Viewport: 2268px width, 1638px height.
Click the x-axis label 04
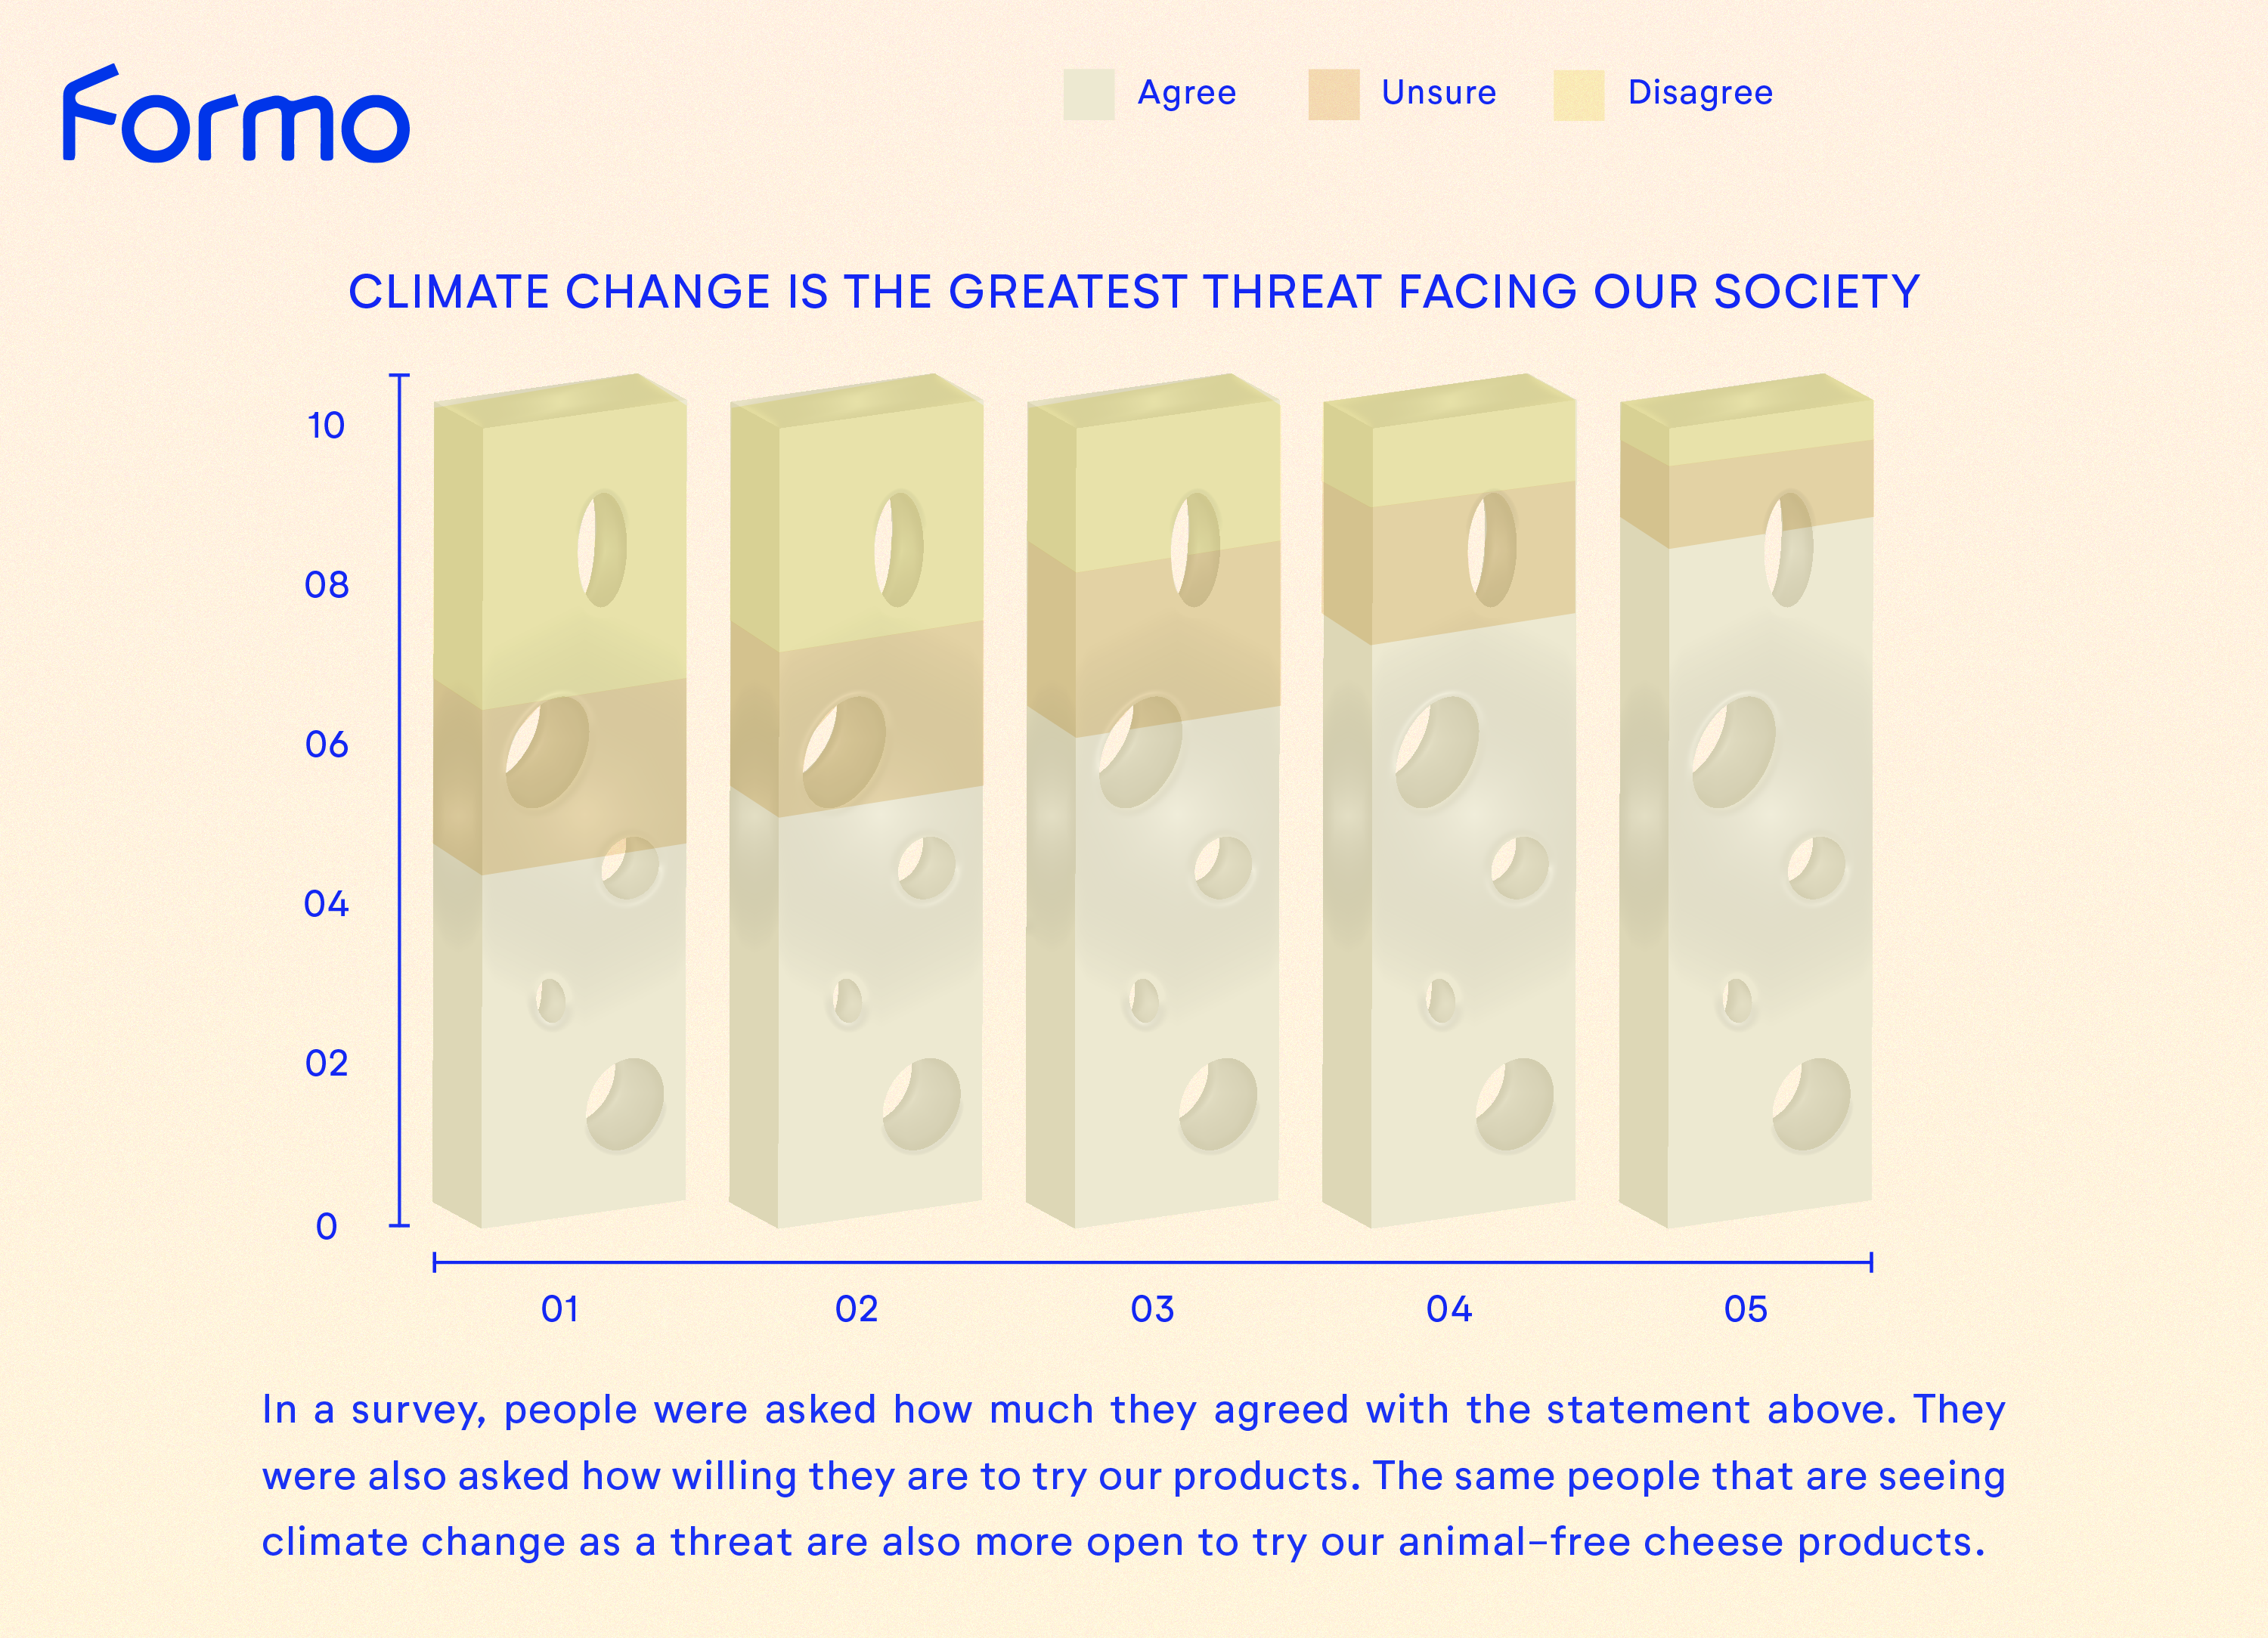coord(1449,1309)
